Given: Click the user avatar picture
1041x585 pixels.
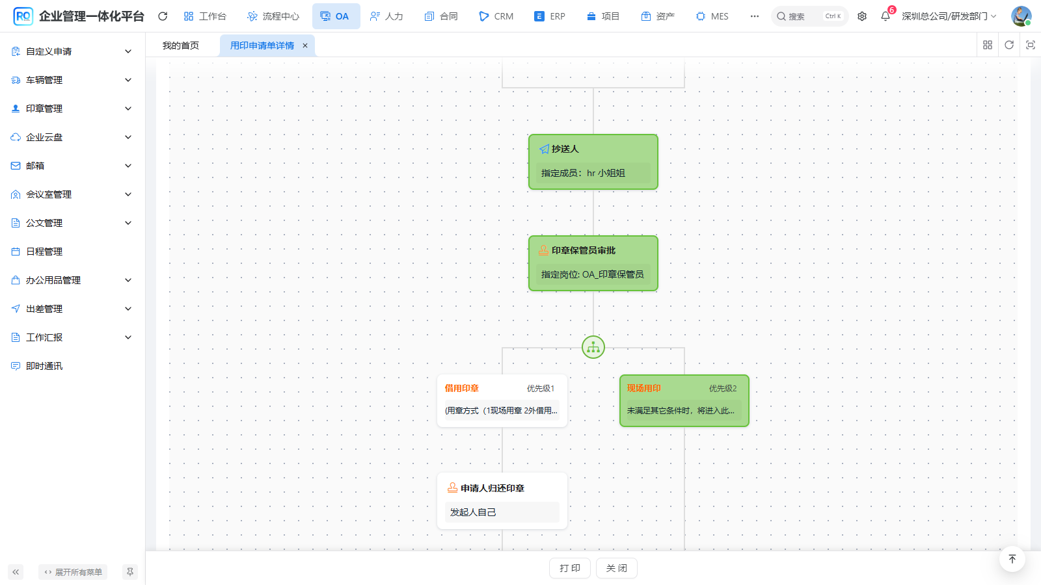Looking at the screenshot, I should tap(1021, 16).
